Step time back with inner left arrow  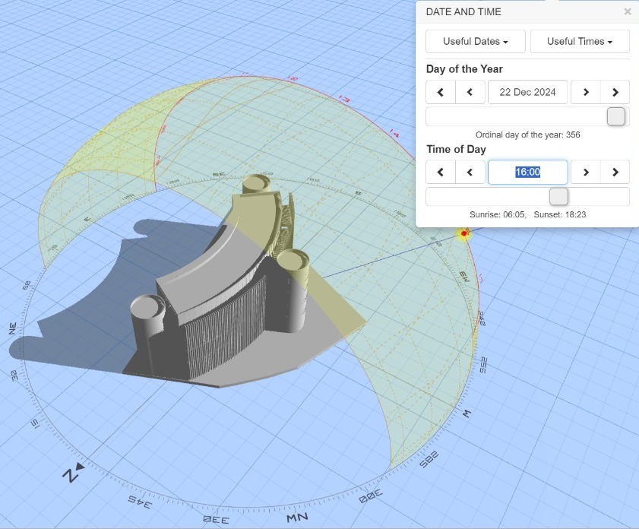point(470,172)
